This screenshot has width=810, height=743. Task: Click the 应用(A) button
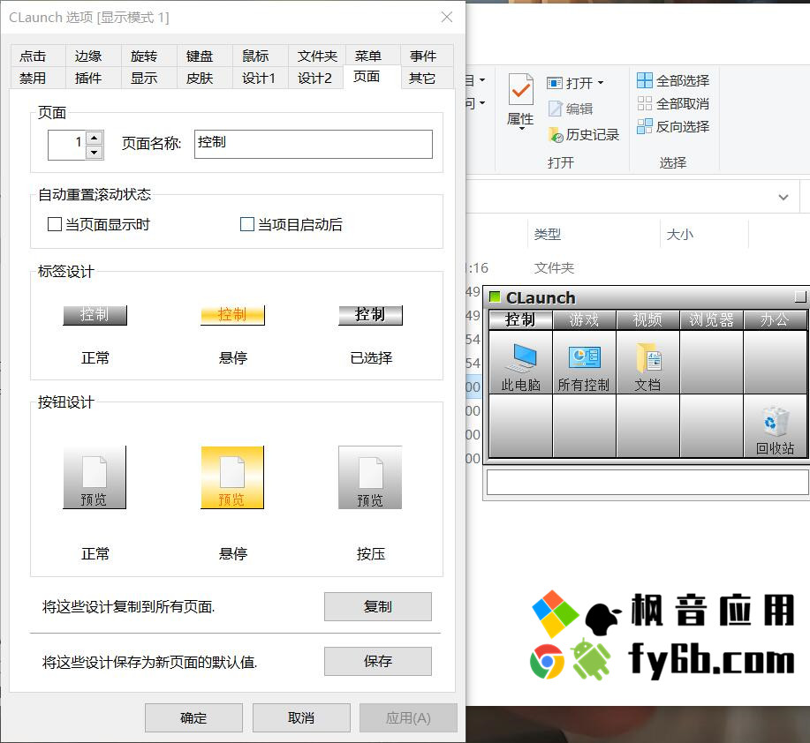click(x=408, y=717)
